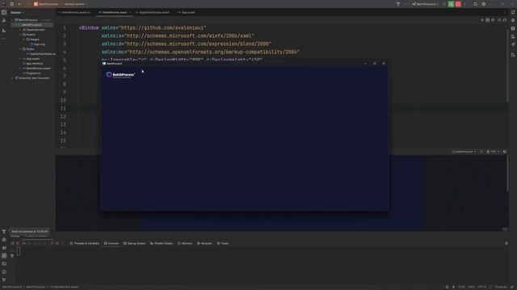The image size is (517, 290).
Task: Open the Structure tool window in left sidebar
Action: [4, 31]
